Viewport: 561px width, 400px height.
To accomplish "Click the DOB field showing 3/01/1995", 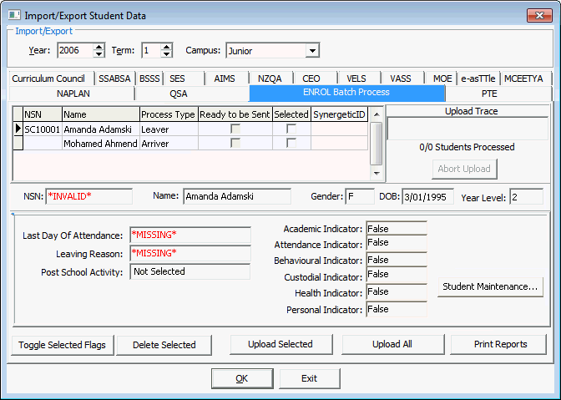I will (x=427, y=196).
